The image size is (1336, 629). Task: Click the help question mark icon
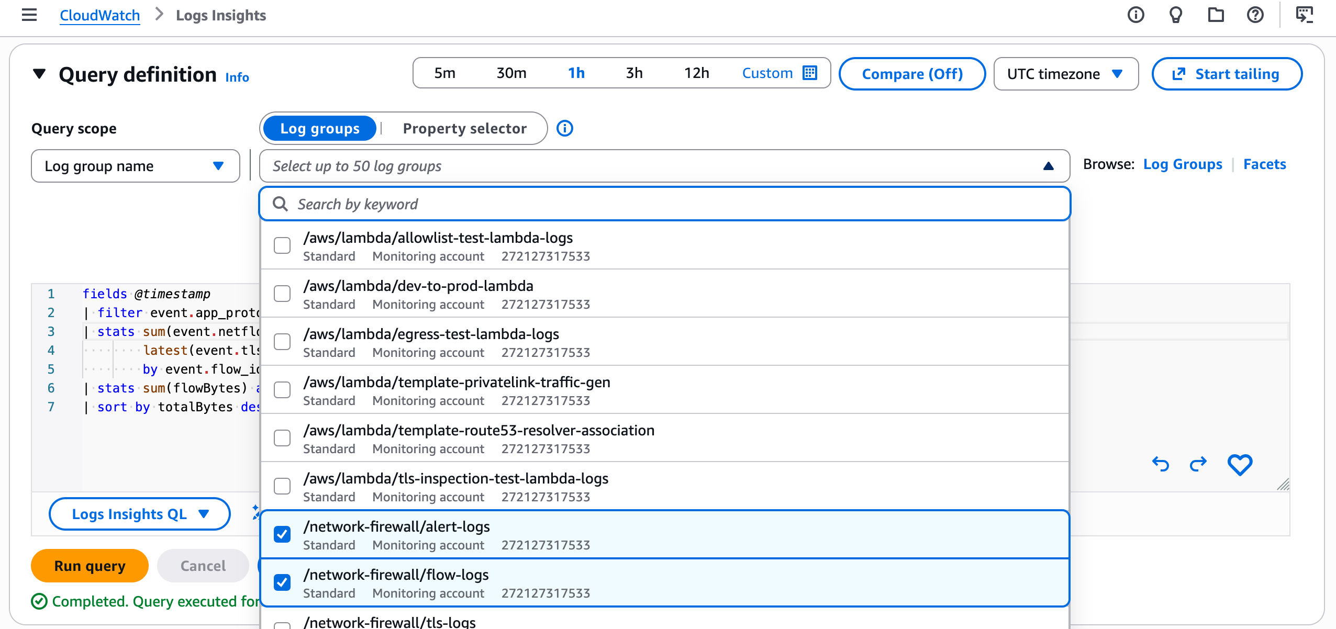[x=1255, y=15]
